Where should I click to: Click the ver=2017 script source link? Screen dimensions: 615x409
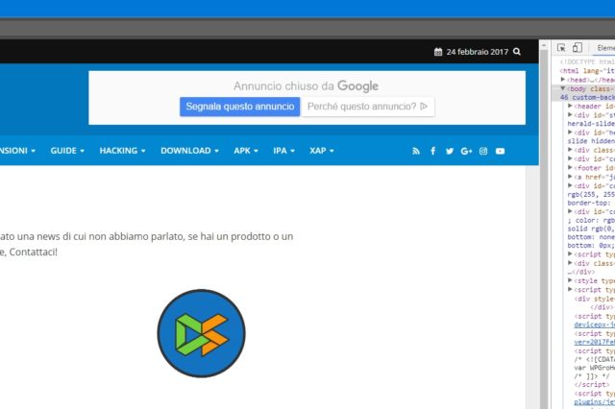[594, 342]
